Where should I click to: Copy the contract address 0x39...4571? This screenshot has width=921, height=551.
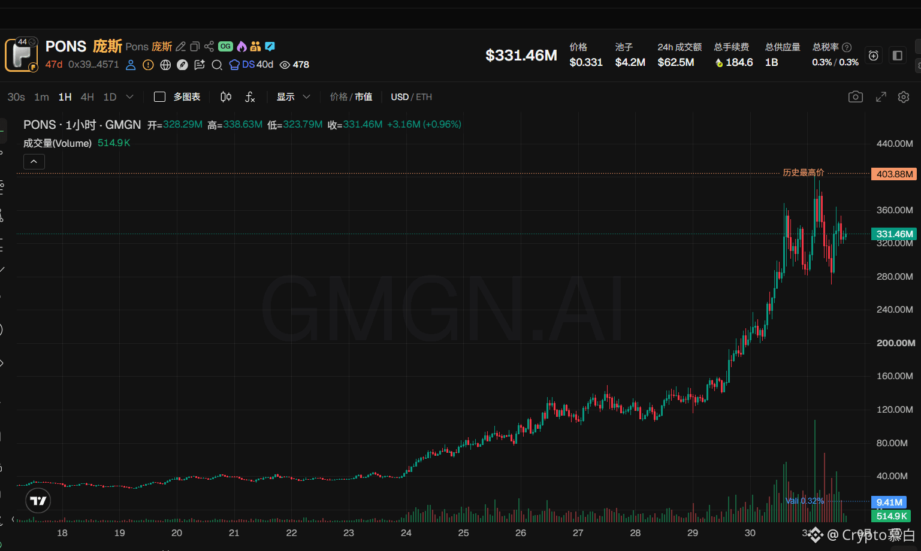point(93,65)
